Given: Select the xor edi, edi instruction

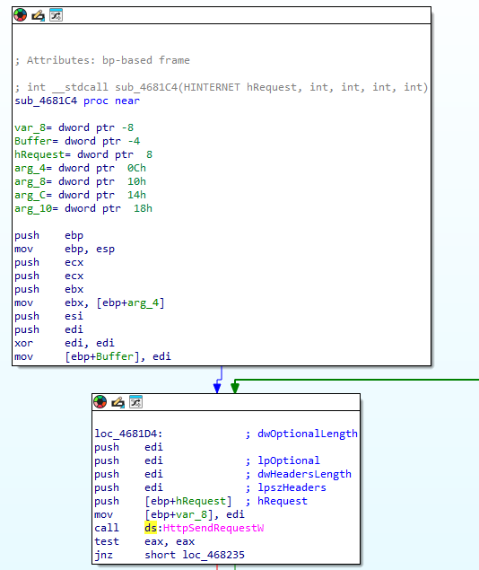Looking at the screenshot, I should pyautogui.click(x=65, y=343).
